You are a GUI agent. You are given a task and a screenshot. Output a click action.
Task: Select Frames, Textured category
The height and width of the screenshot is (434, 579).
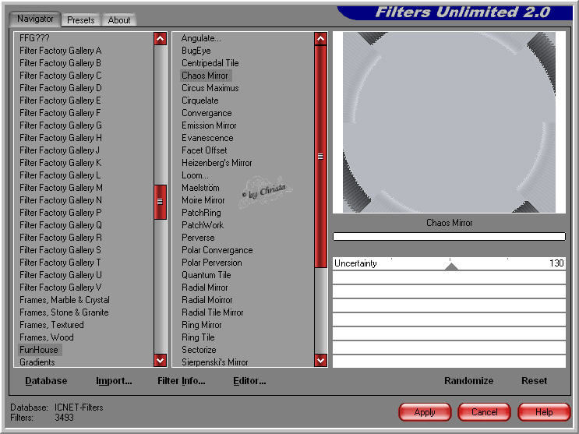pos(51,325)
